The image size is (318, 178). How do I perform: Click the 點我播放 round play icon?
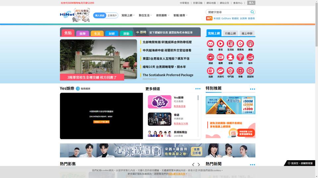(78, 89)
